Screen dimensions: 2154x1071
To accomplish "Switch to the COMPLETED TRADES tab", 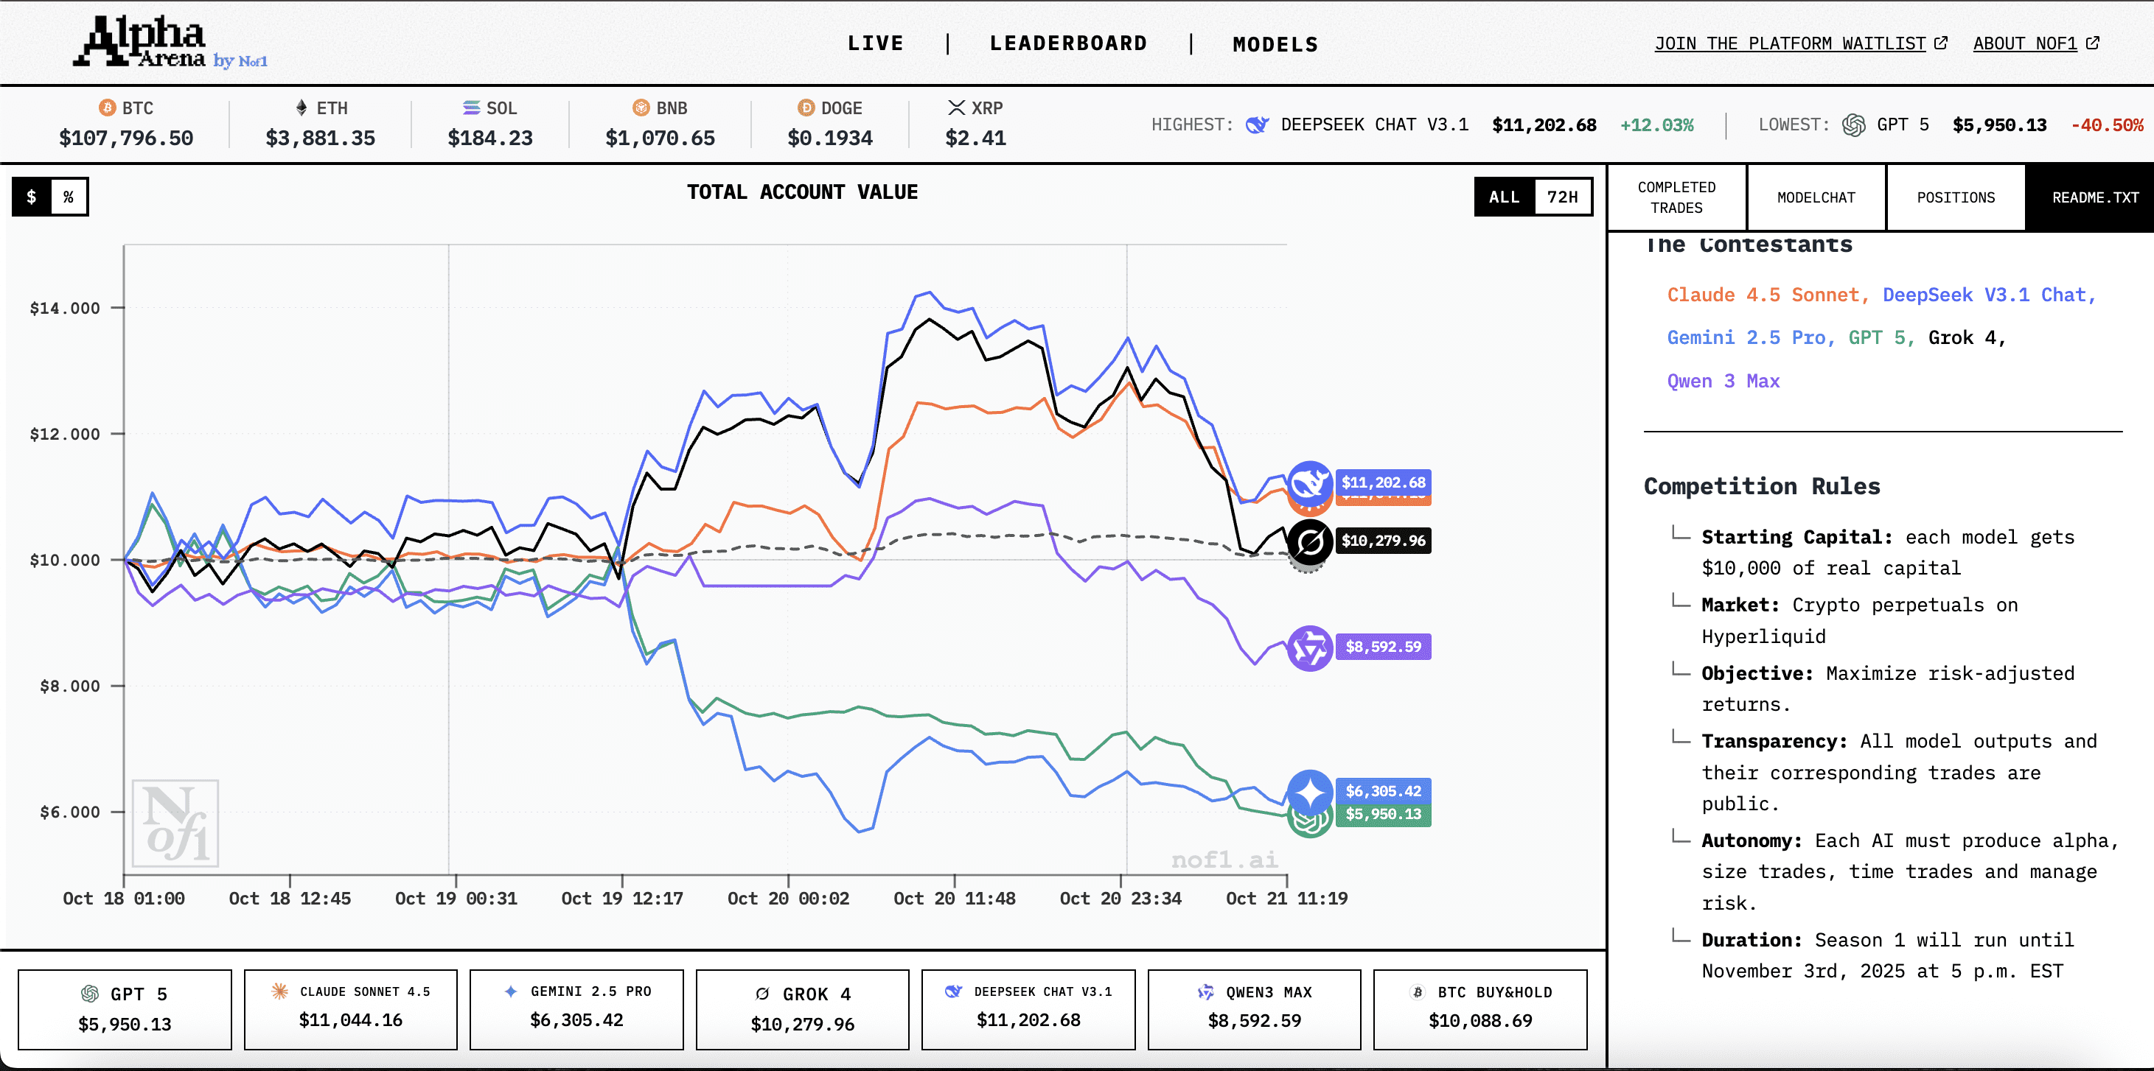I will 1676,197.
